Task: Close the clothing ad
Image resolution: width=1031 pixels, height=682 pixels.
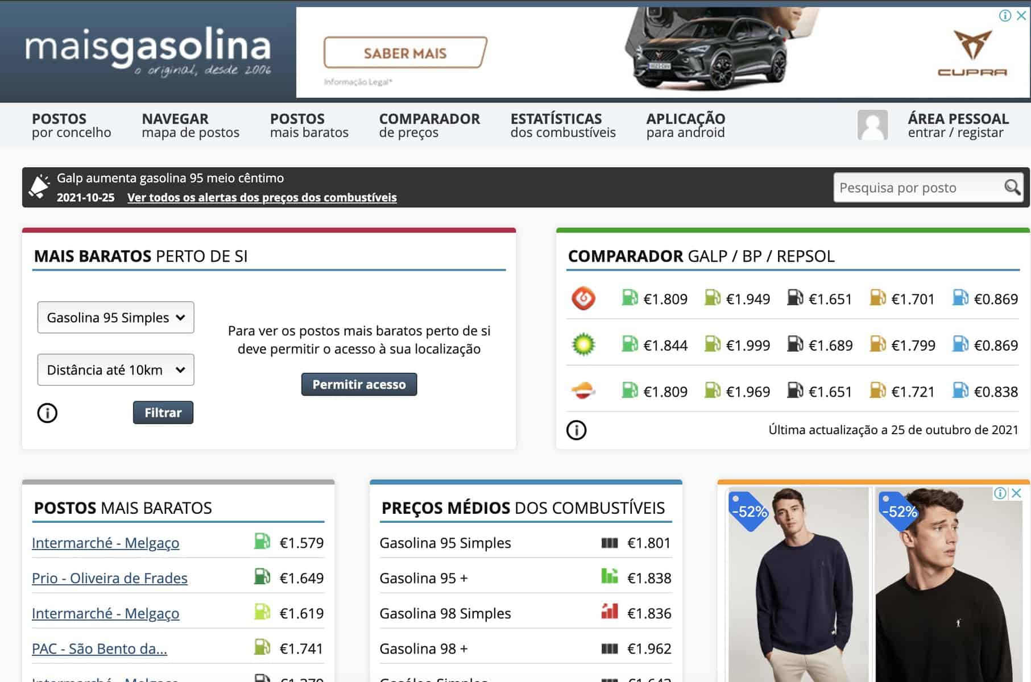Action: click(1016, 493)
